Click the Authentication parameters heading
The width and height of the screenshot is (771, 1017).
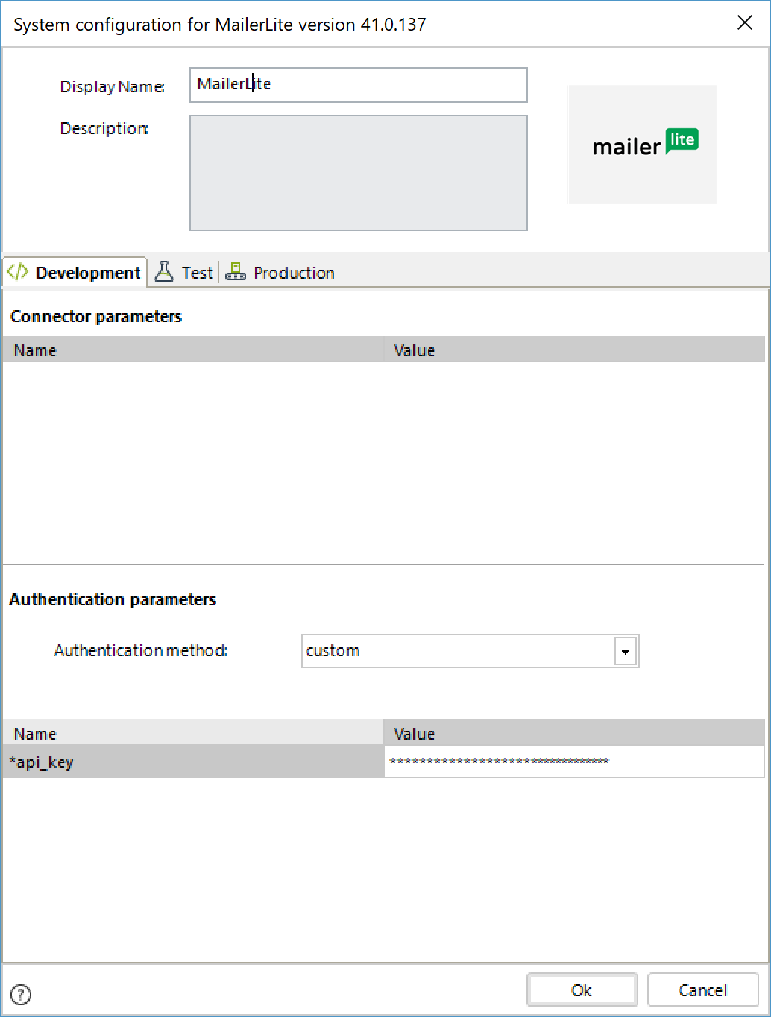pos(113,599)
